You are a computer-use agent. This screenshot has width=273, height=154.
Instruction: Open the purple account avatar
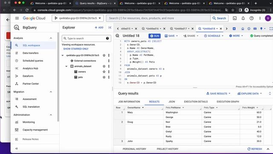[268, 18]
